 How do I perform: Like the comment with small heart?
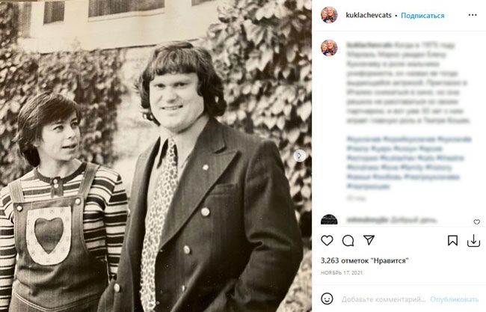point(476,222)
